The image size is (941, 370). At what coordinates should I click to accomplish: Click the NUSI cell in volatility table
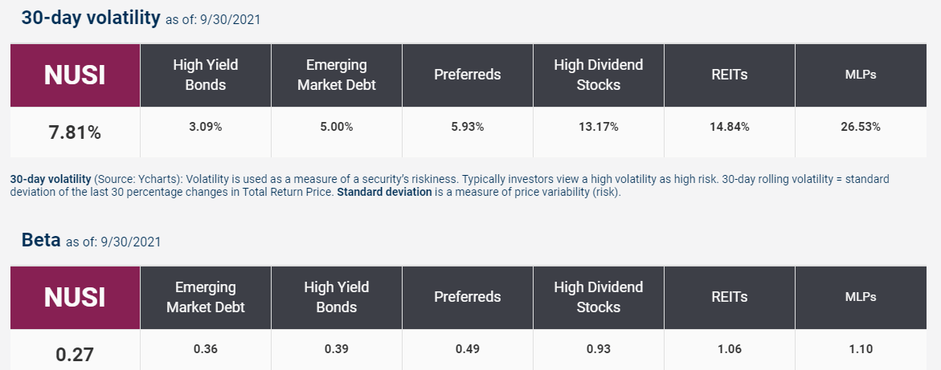[x=75, y=75]
